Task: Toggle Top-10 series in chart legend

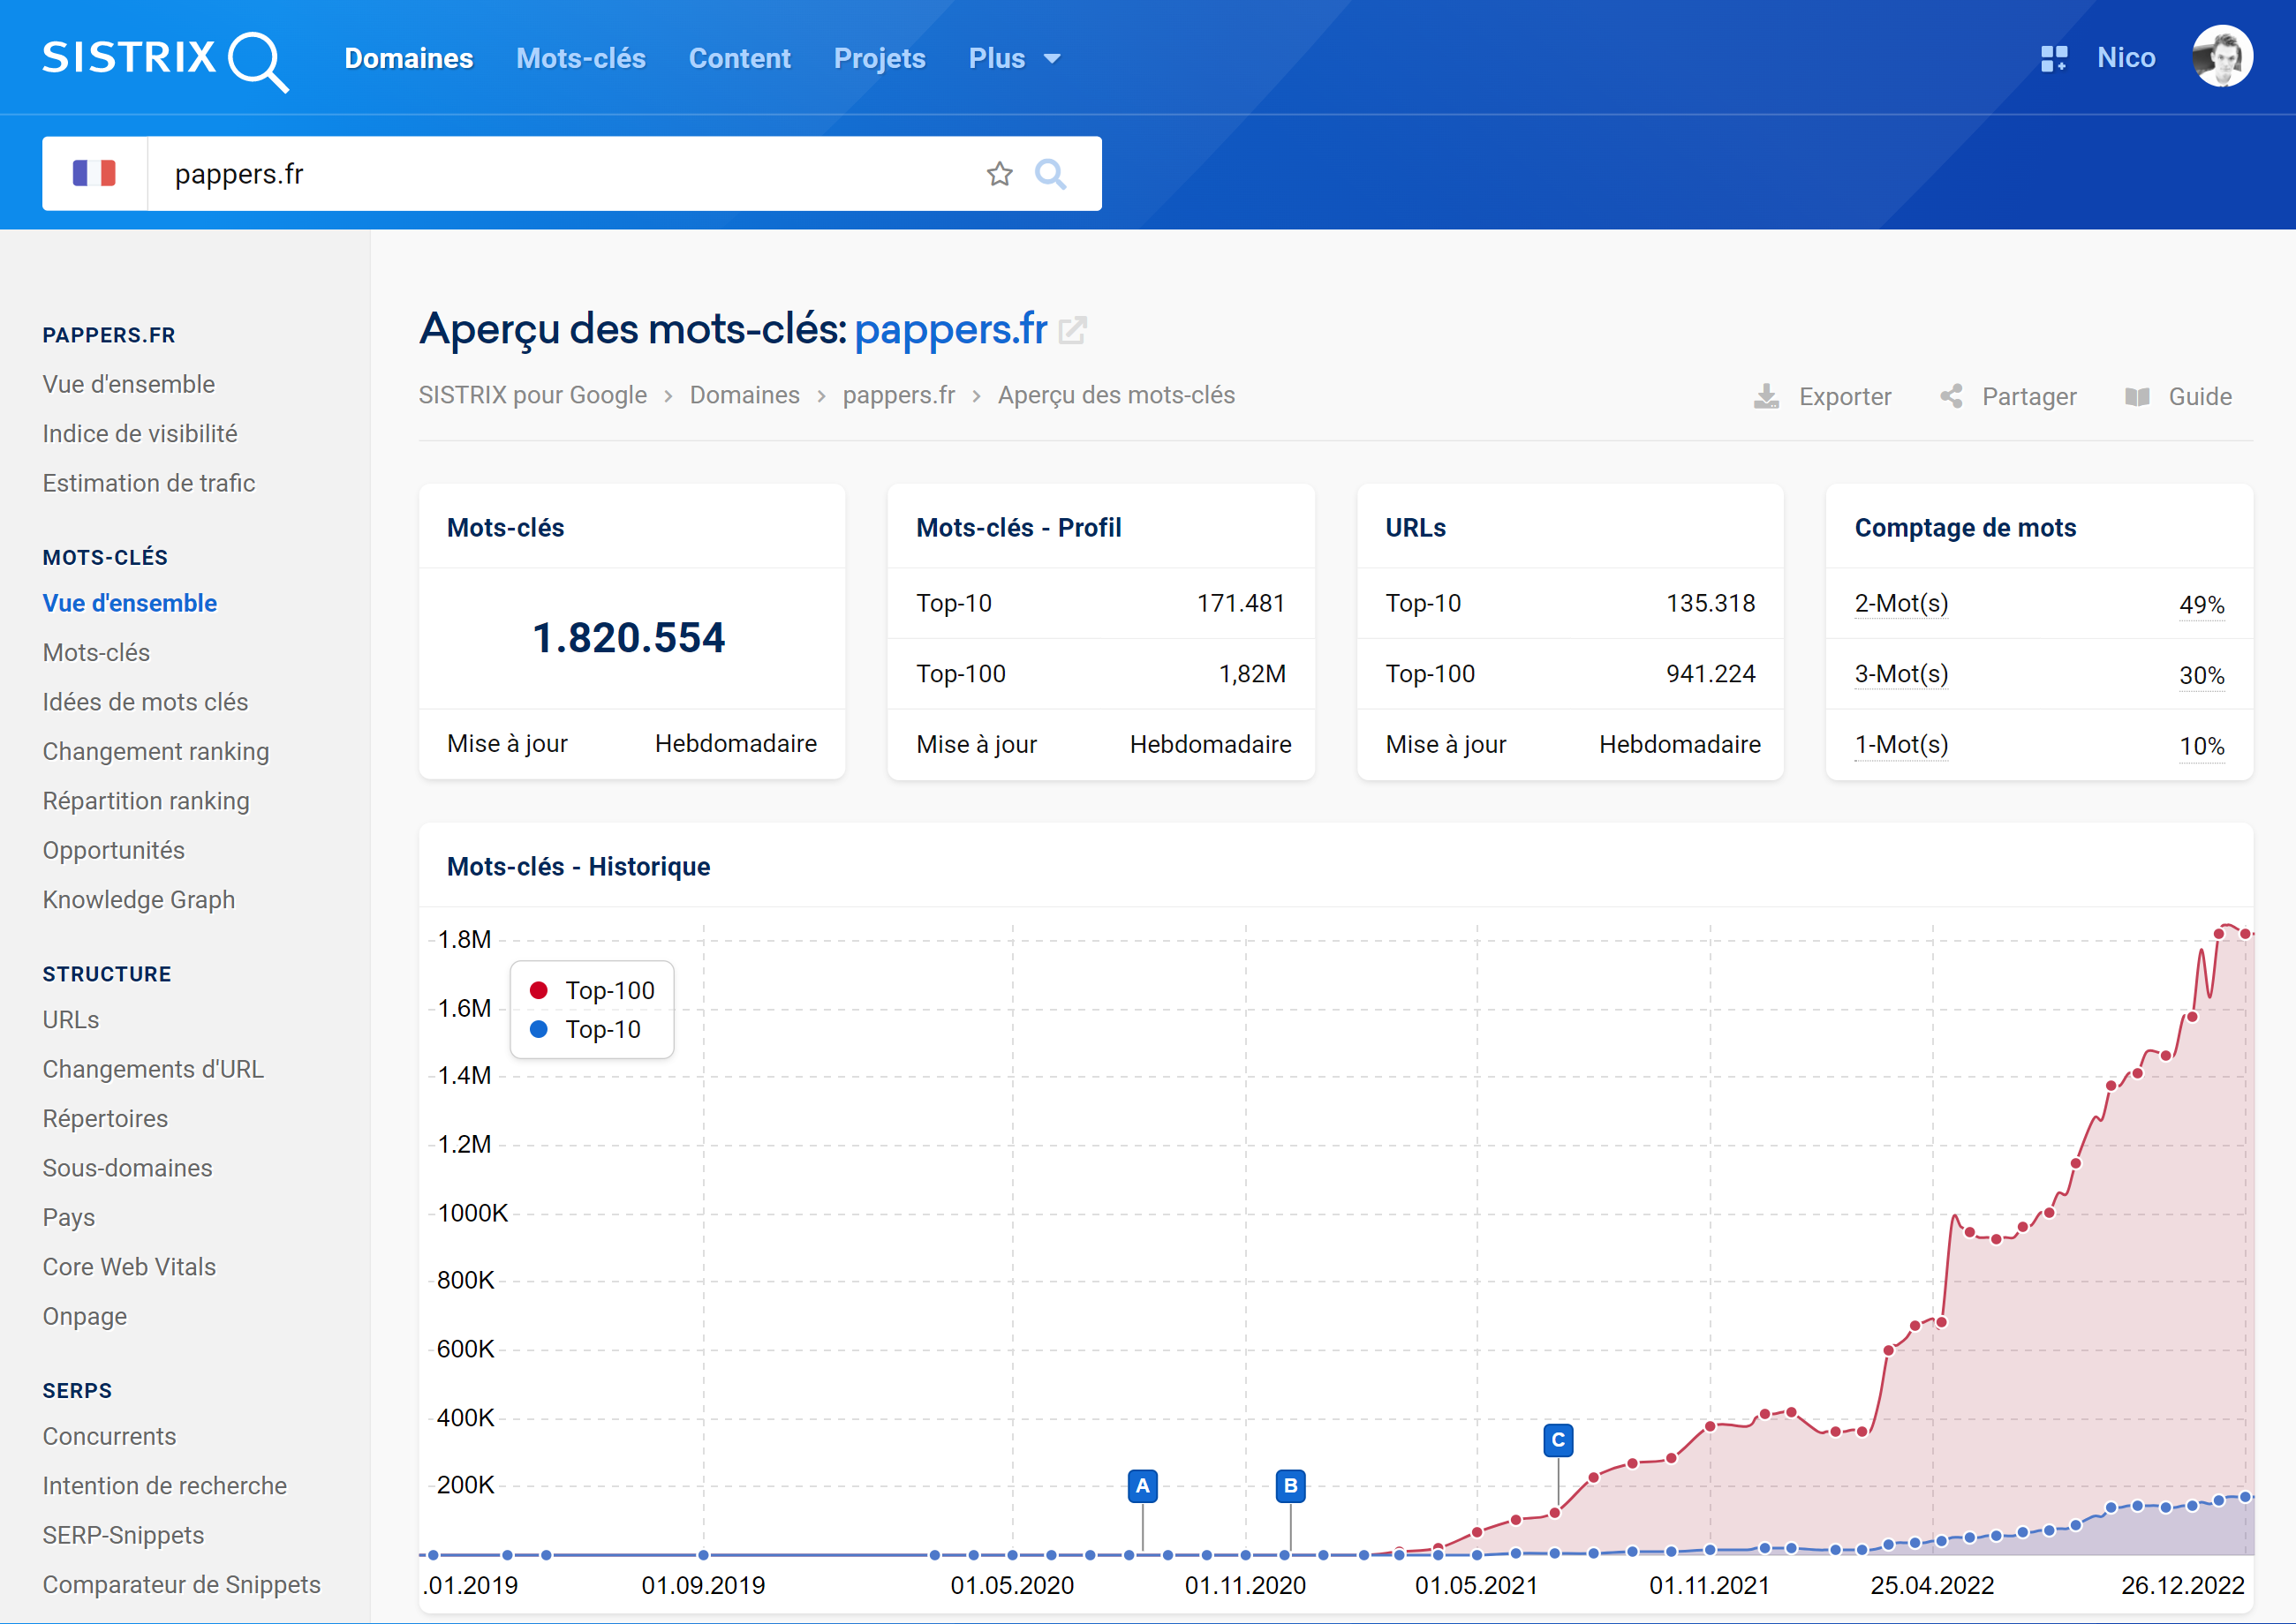Action: point(585,1029)
